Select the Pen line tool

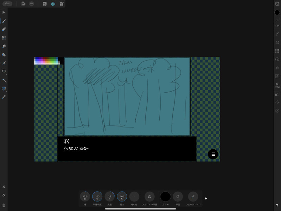click(4, 80)
